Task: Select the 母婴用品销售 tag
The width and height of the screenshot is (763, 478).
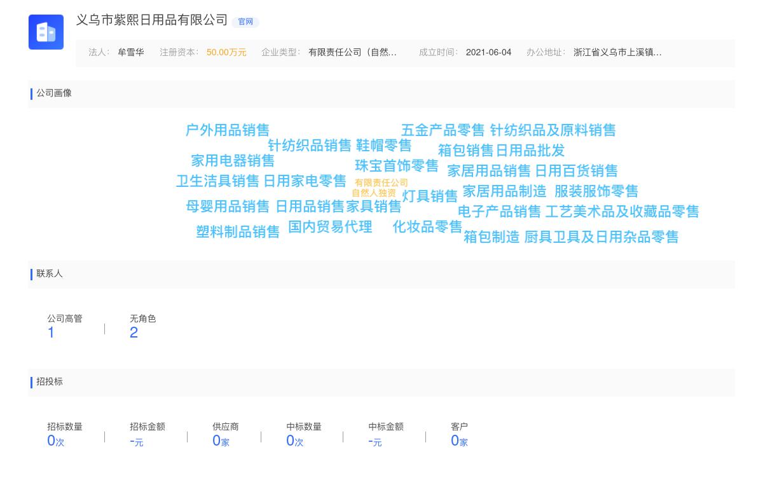Action: (x=228, y=207)
